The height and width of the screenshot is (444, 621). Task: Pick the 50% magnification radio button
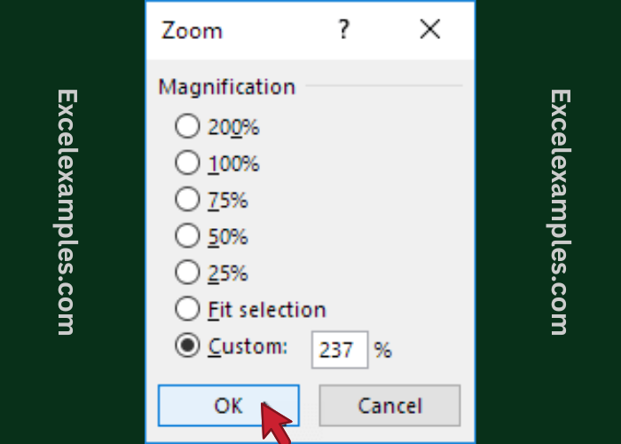(x=187, y=236)
